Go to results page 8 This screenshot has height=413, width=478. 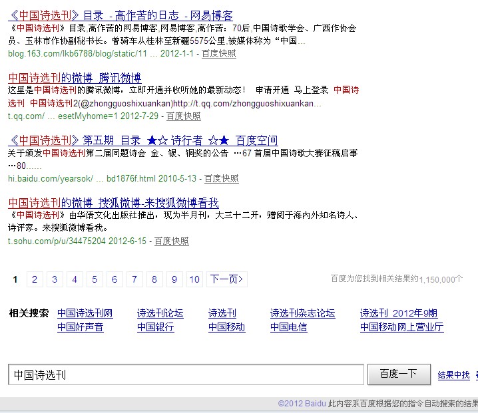tap(154, 279)
